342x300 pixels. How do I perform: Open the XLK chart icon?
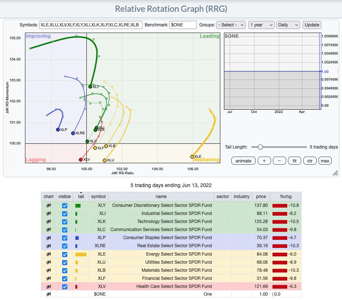pos(49,222)
